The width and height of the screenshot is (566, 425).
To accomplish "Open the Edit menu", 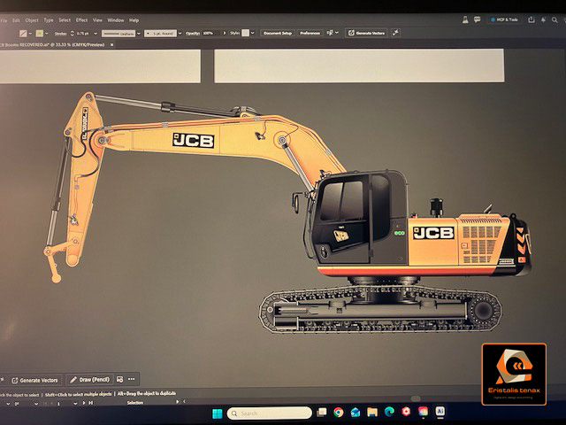I will coord(16,20).
